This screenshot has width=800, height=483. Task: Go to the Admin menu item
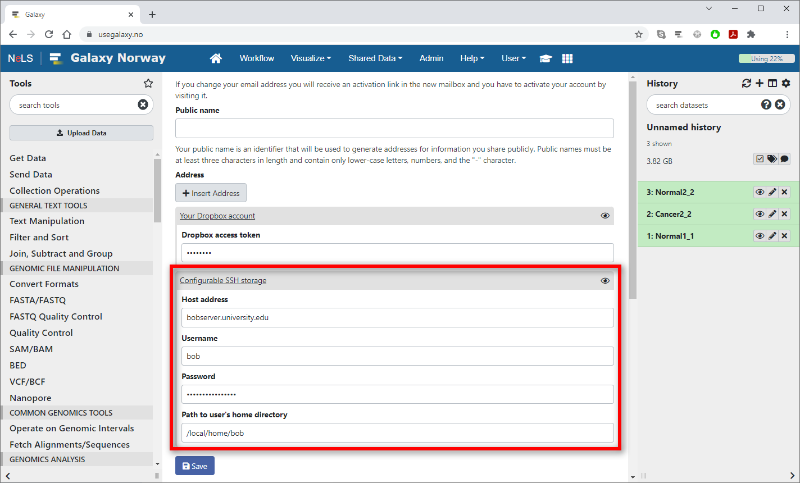tap(431, 58)
